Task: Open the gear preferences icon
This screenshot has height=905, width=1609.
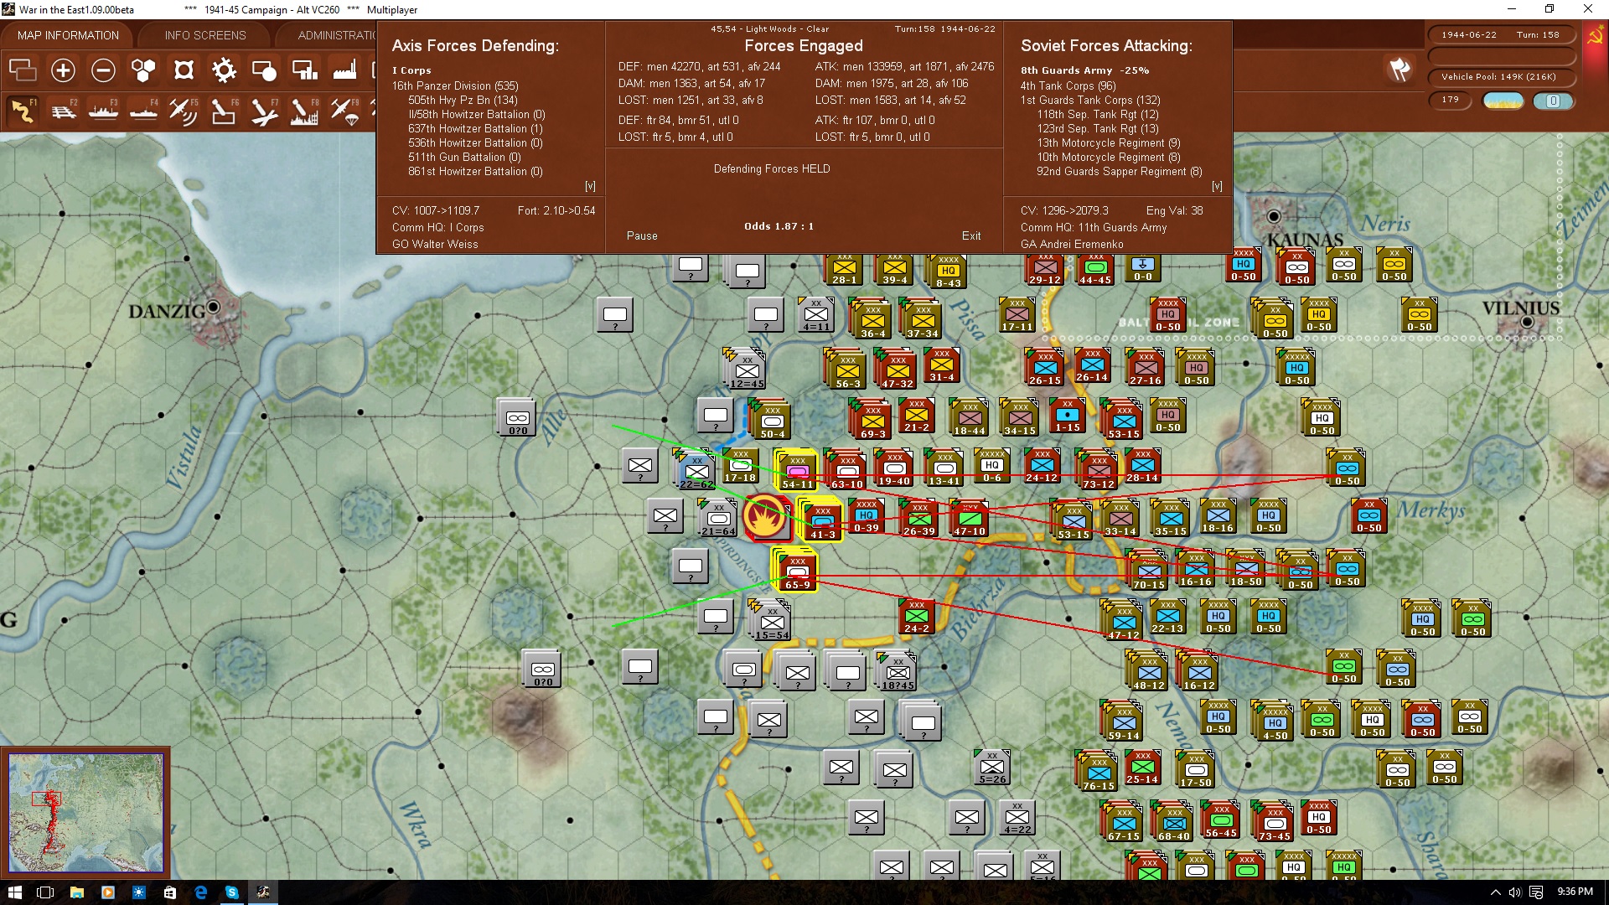Action: (224, 70)
